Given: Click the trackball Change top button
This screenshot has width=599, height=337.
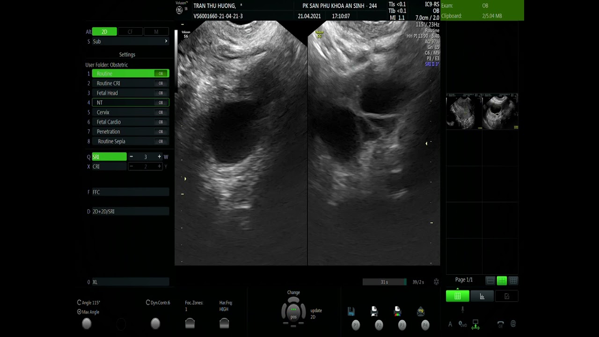Looking at the screenshot, I should [293, 300].
